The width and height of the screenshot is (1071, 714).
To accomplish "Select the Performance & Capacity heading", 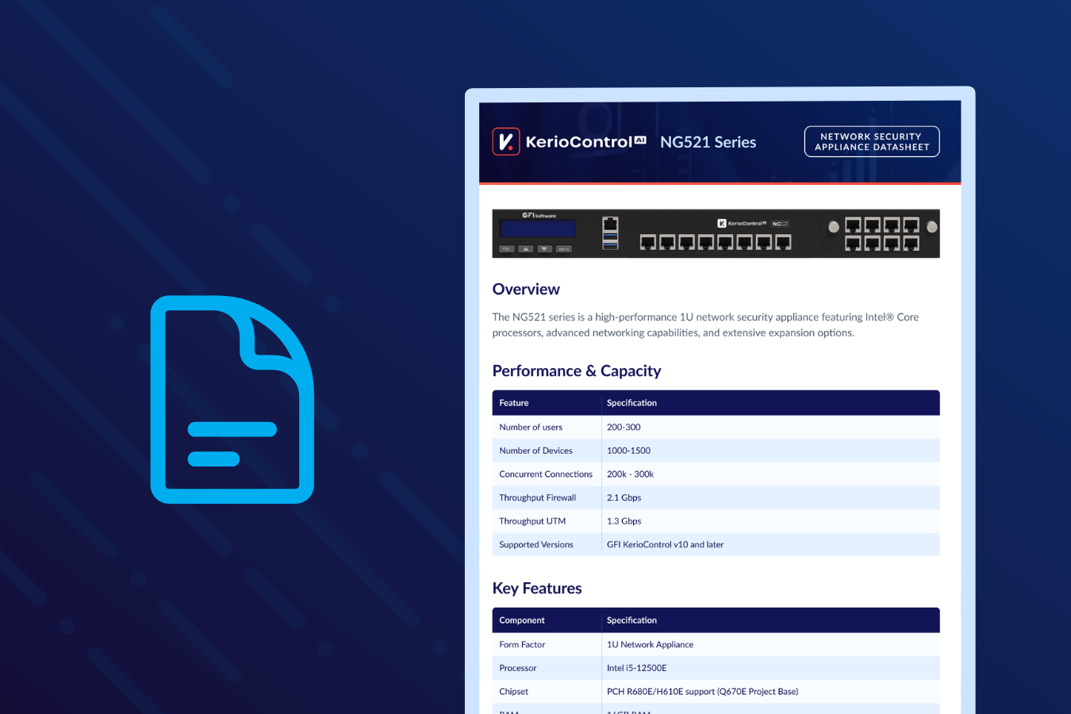I will [x=577, y=371].
